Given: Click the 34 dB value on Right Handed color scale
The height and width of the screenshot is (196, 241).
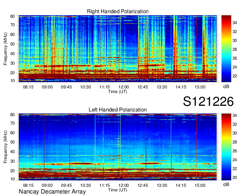Looking at the screenshot, I should point(235,23).
